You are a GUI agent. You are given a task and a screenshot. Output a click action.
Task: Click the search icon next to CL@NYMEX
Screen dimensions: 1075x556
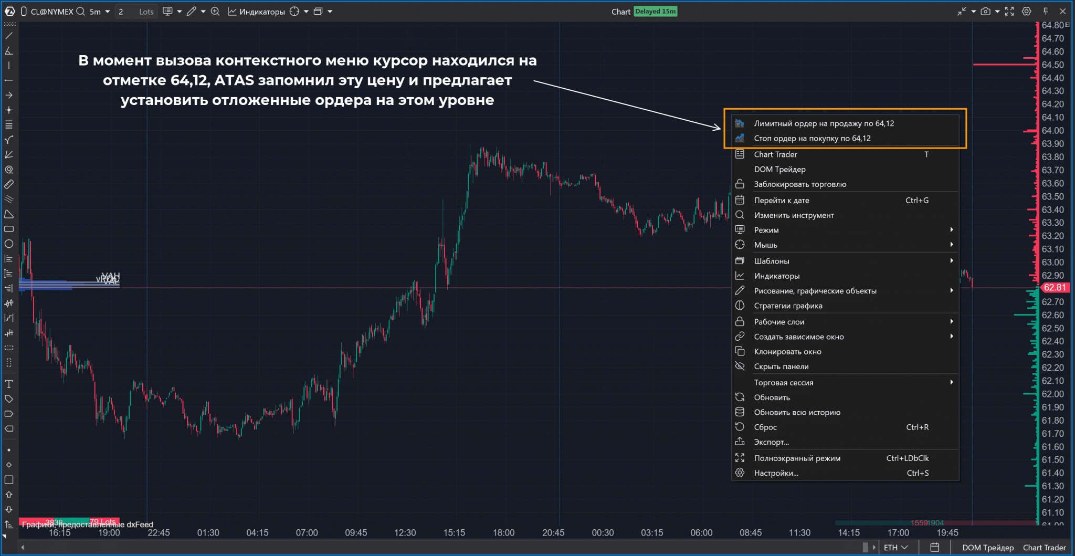click(x=81, y=12)
